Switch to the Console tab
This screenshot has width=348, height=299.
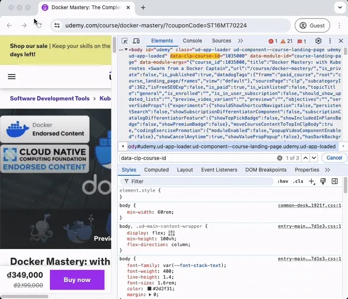click(193, 41)
